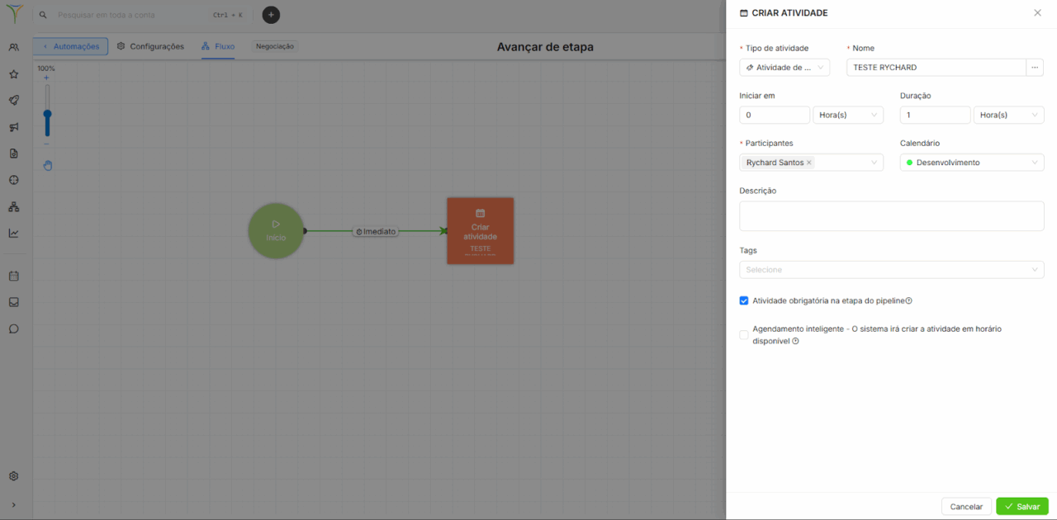The width and height of the screenshot is (1057, 520).
Task: Open the megaphone campaigns icon in sidebar
Action: coord(14,127)
